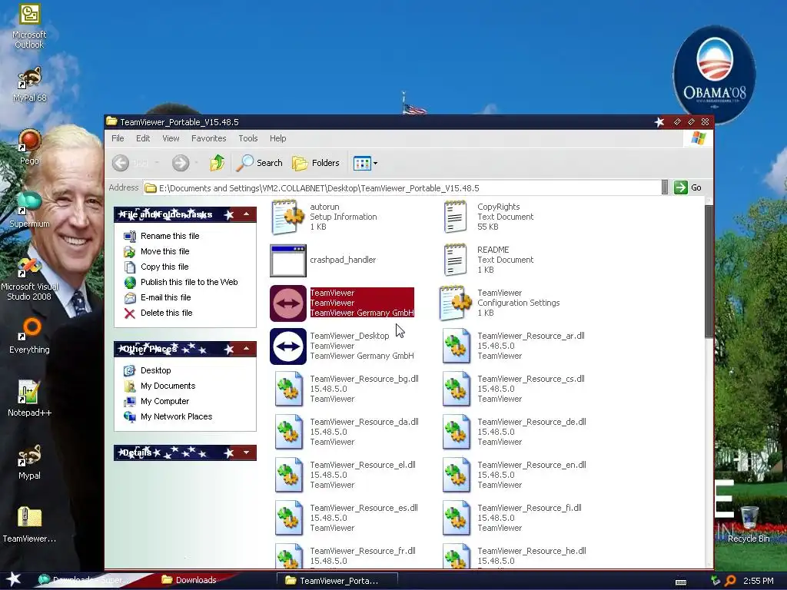The width and height of the screenshot is (787, 590).
Task: Collapse the Other Places panel
Action: (247, 349)
